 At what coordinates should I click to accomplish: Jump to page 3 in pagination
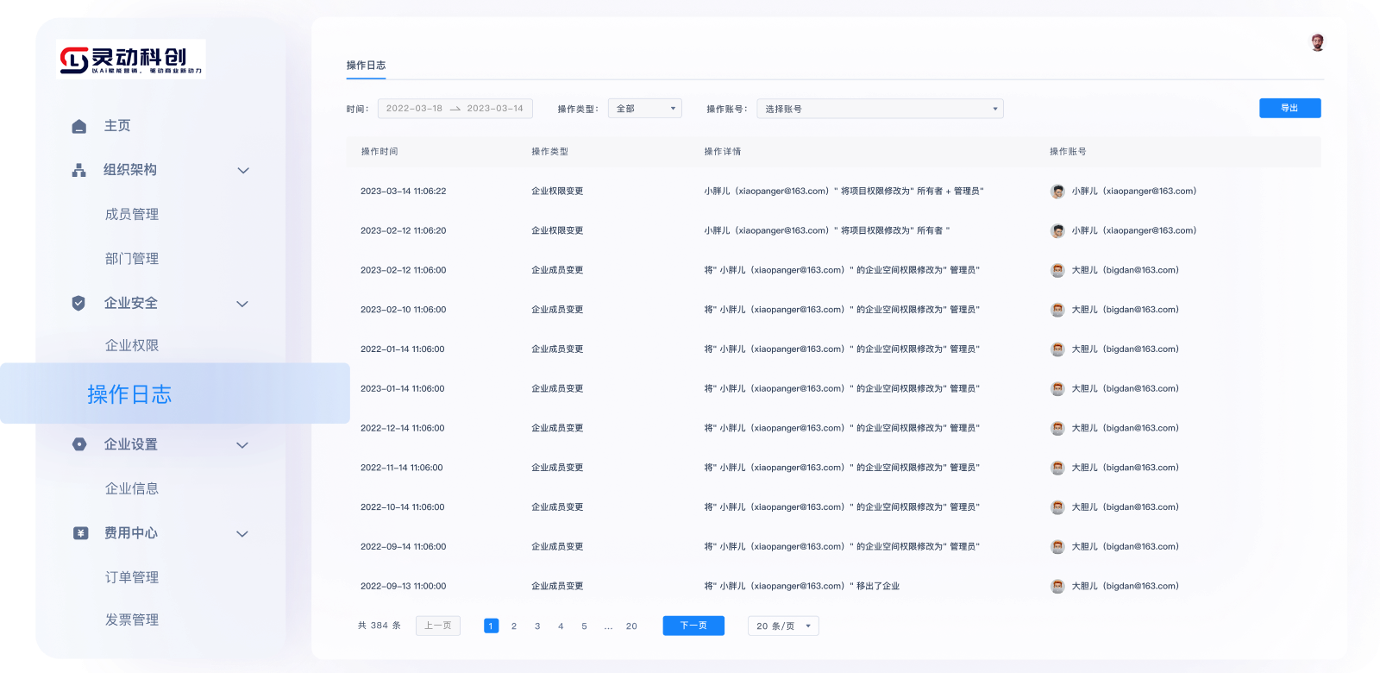click(537, 626)
